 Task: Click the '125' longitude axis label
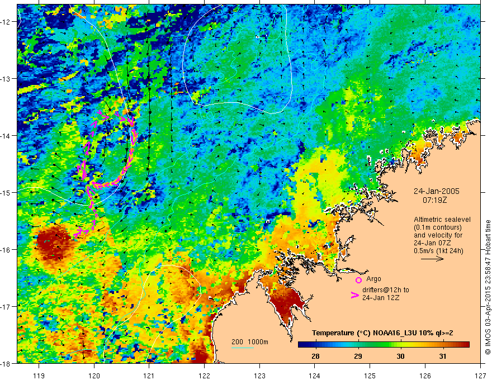(370, 376)
